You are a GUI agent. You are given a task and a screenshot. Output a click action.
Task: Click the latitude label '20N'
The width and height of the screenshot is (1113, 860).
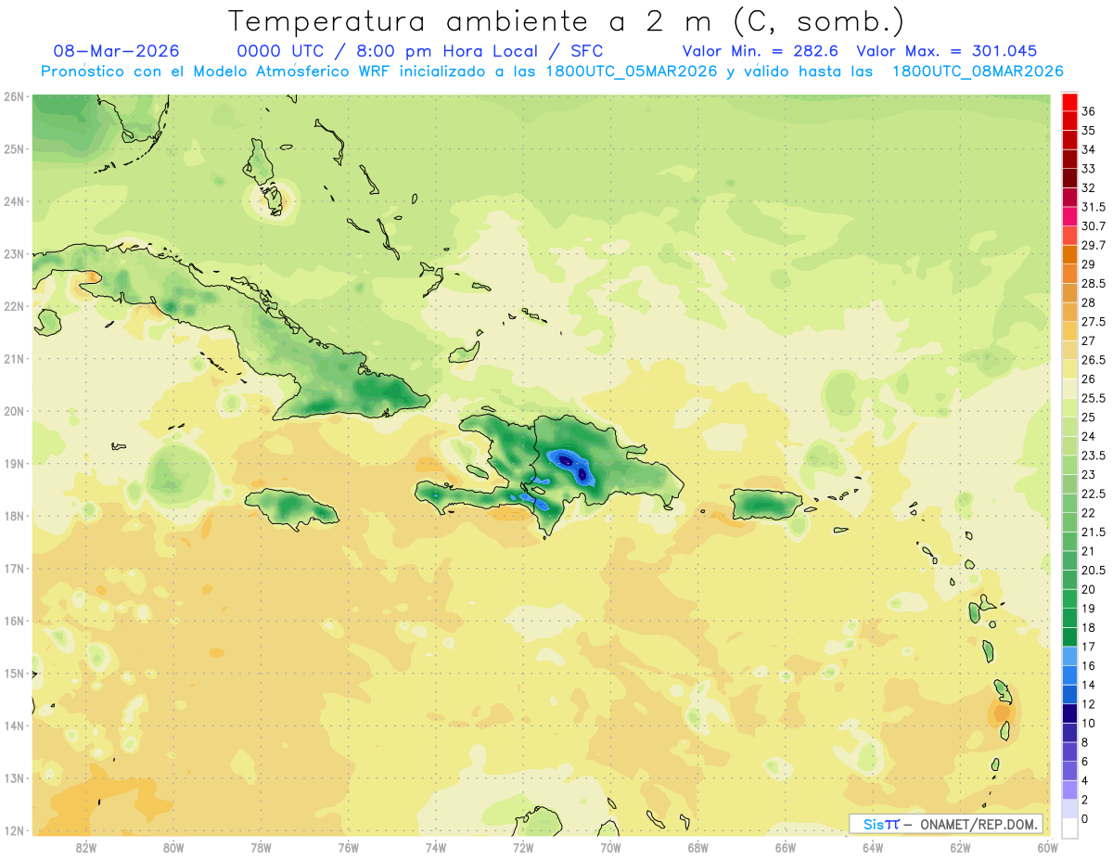pyautogui.click(x=14, y=411)
